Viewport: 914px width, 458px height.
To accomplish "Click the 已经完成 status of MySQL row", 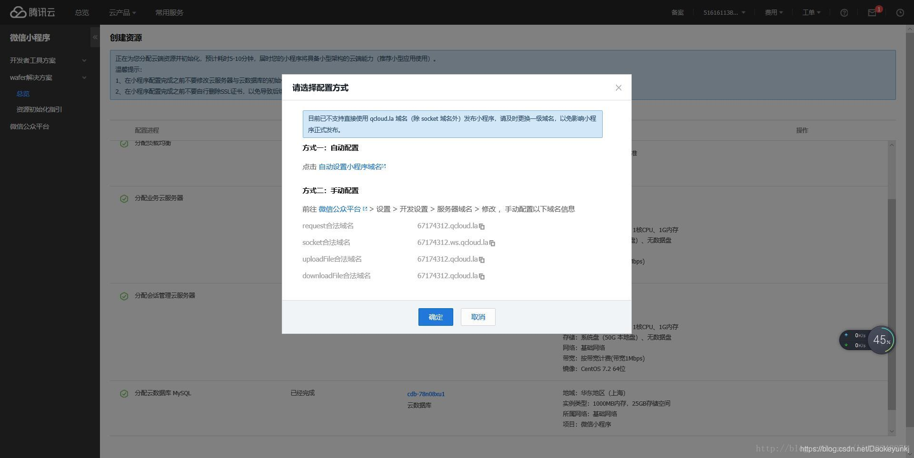I will tap(303, 393).
